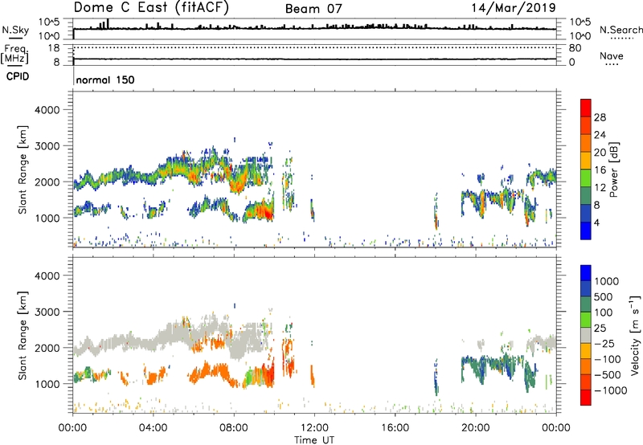Click the 08:00 time tick label
The width and height of the screenshot is (643, 445).
tap(234, 428)
